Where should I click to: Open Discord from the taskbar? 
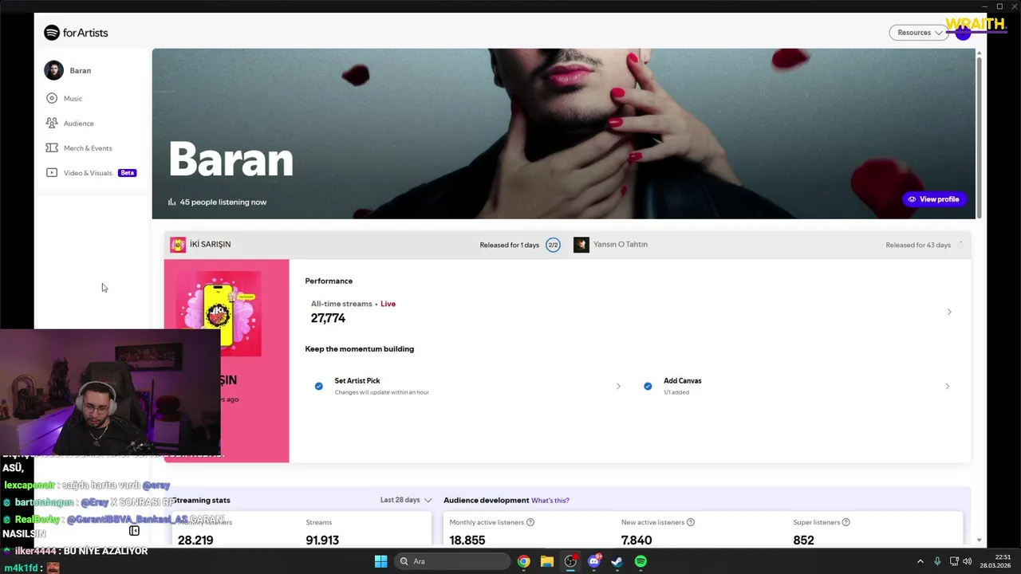pos(593,561)
